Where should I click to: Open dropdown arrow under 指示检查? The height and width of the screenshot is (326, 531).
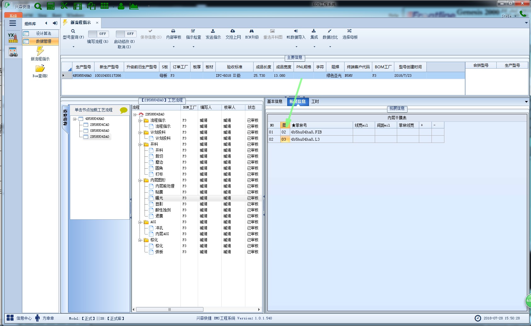(x=193, y=47)
